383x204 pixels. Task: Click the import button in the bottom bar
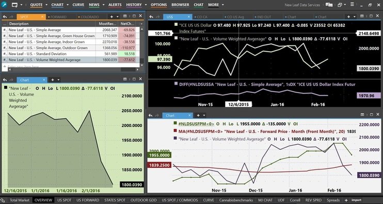point(356,200)
